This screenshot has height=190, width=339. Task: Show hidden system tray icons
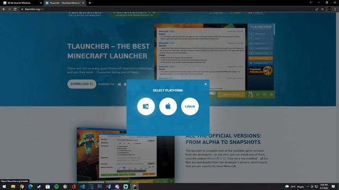[308, 186]
